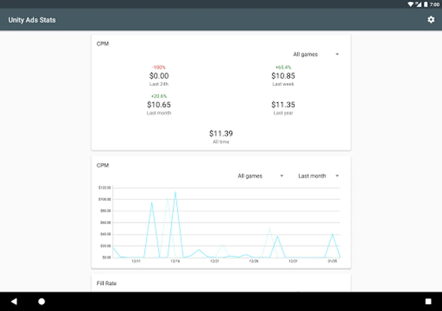Click the status bar clock showing 7:00

click(435, 4)
